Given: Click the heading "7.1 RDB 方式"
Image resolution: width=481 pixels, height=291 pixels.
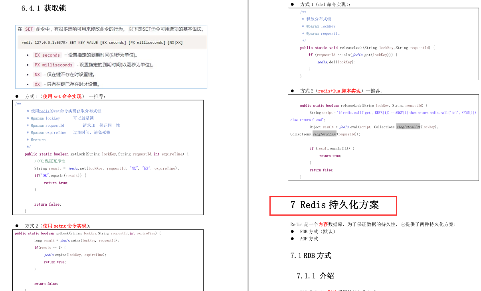Looking at the screenshot, I should coord(311,256).
